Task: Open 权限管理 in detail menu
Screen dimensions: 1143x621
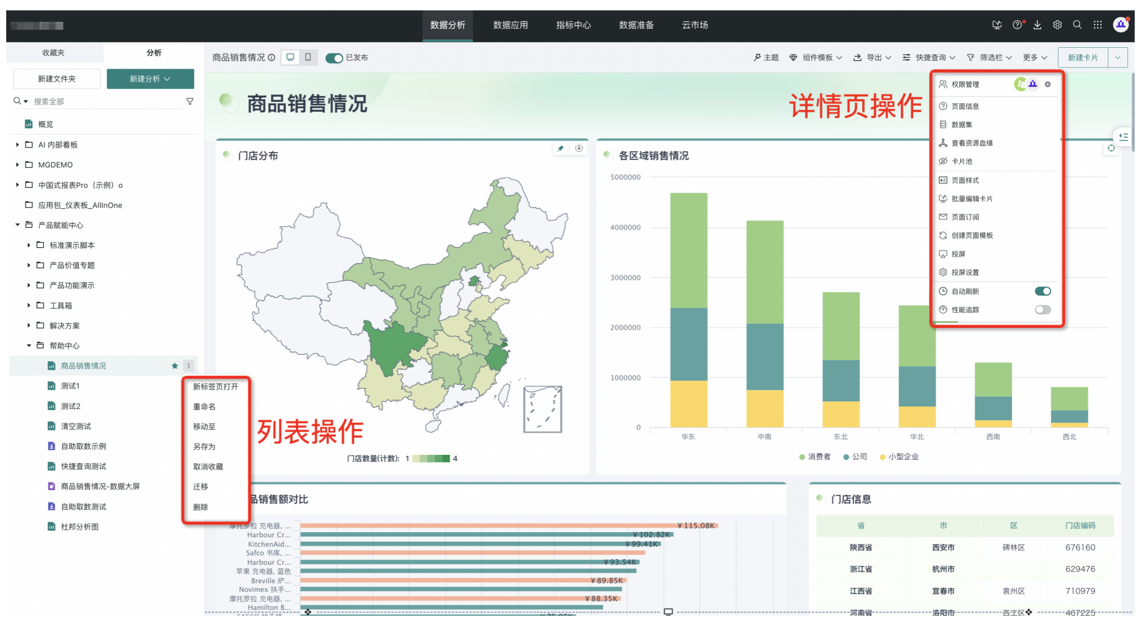Action: (965, 84)
